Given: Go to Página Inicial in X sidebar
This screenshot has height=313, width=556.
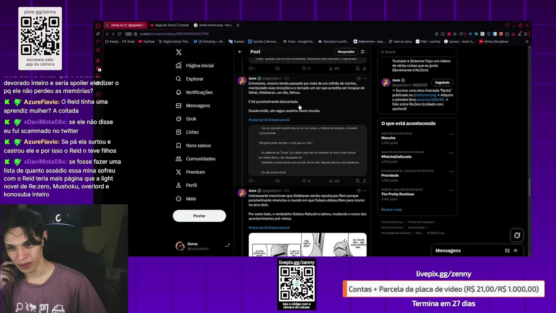Looking at the screenshot, I should [195, 66].
